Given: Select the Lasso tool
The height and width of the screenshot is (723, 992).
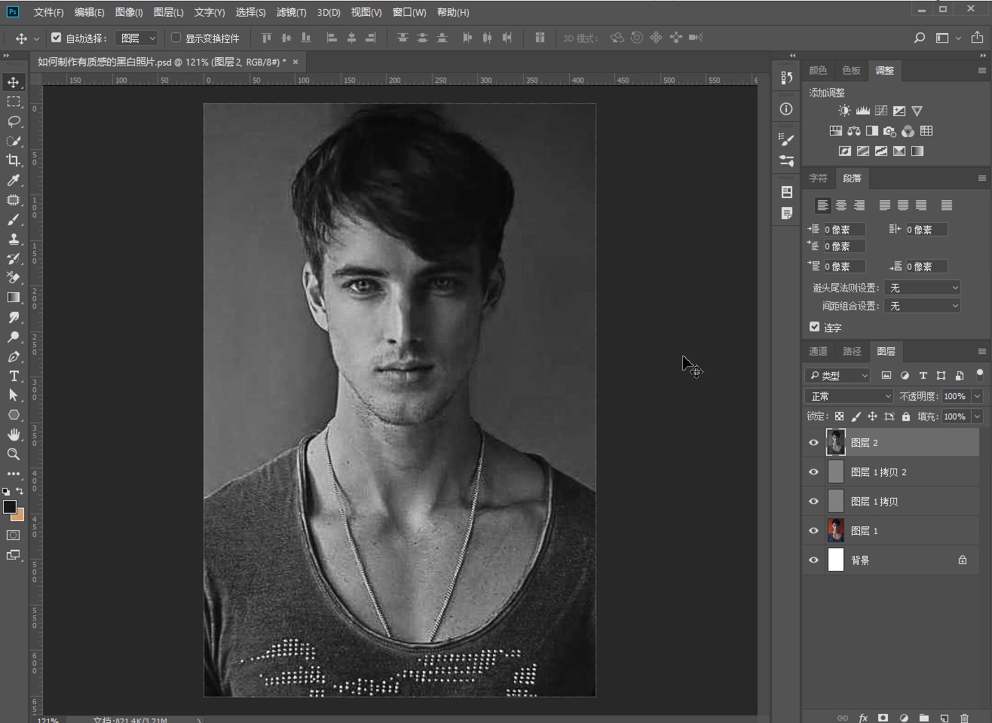Looking at the screenshot, I should (14, 121).
